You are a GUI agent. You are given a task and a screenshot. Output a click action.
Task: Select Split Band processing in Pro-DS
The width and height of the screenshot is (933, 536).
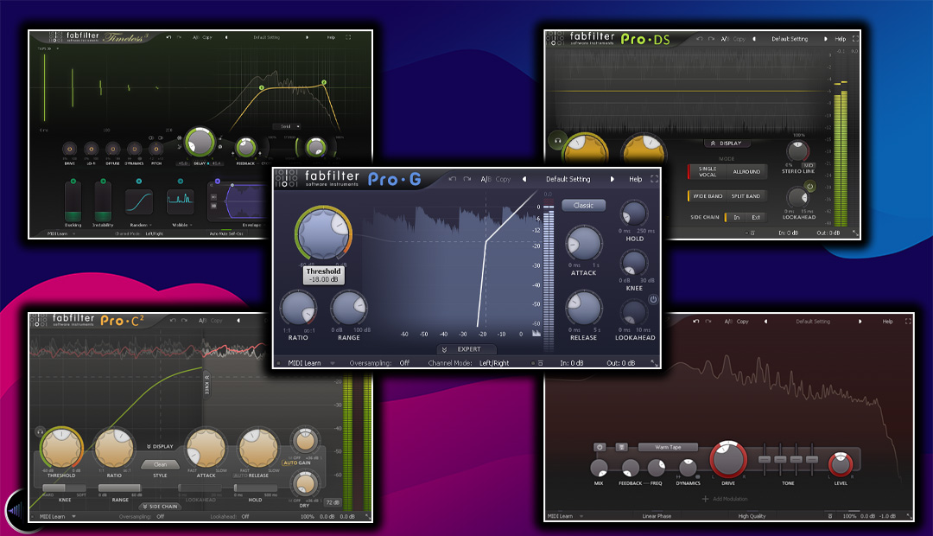tap(746, 196)
